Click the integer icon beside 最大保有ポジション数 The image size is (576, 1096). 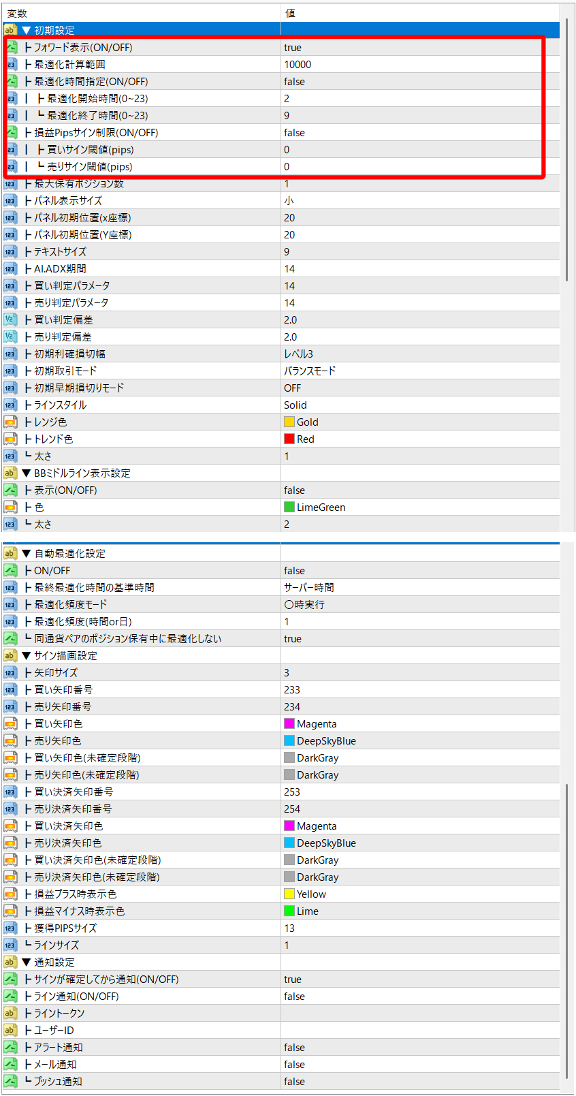click(x=10, y=183)
